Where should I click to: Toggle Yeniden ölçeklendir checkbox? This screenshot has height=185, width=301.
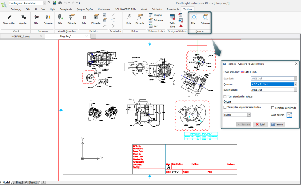[272, 108]
